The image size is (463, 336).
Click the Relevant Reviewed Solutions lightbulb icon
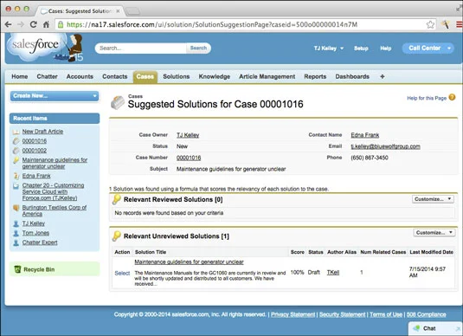pyautogui.click(x=116, y=199)
